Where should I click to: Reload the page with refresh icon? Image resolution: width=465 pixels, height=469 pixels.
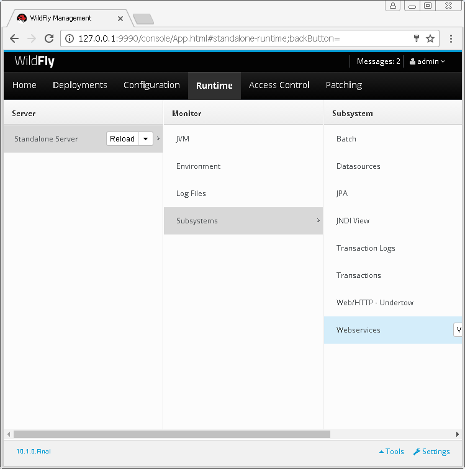pyautogui.click(x=49, y=38)
